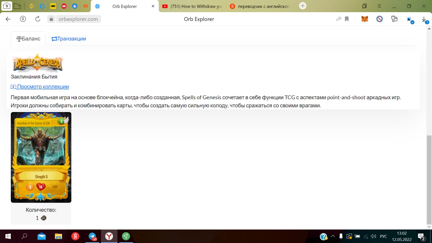Open the Просмотр коллекции link
Viewport: 432px width, 243px height.
[40, 87]
